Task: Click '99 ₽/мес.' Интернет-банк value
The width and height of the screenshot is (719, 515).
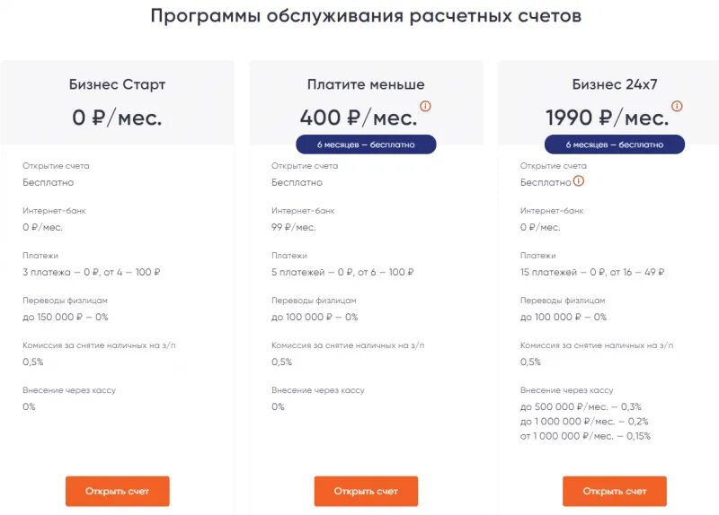Action: click(294, 228)
